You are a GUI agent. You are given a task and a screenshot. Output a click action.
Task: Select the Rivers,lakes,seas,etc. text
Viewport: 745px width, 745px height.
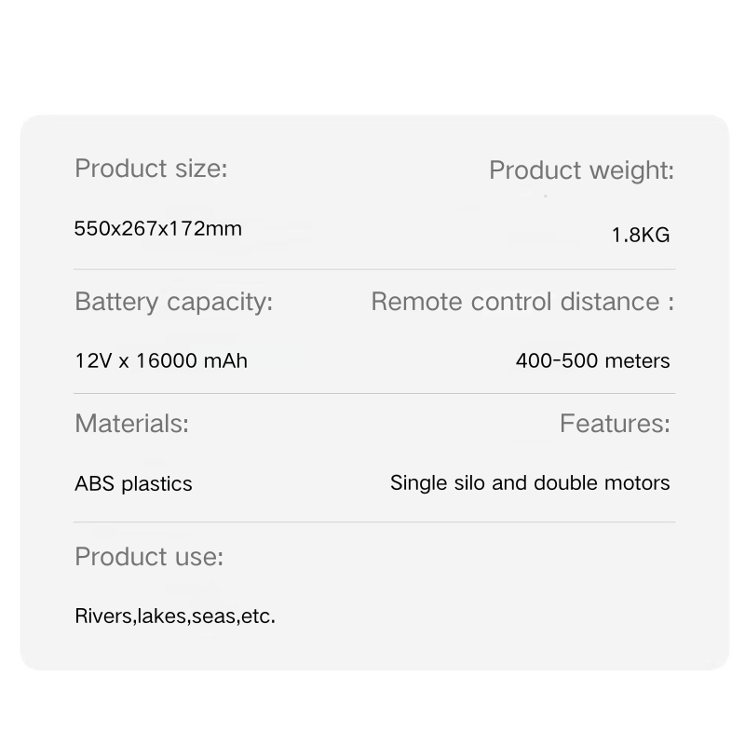pos(175,616)
